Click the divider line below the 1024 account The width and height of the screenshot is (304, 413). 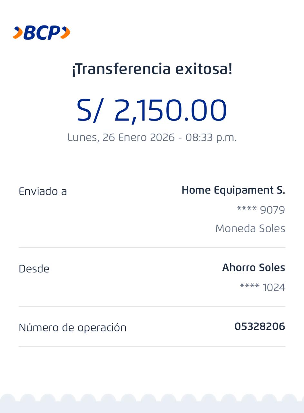(152, 306)
